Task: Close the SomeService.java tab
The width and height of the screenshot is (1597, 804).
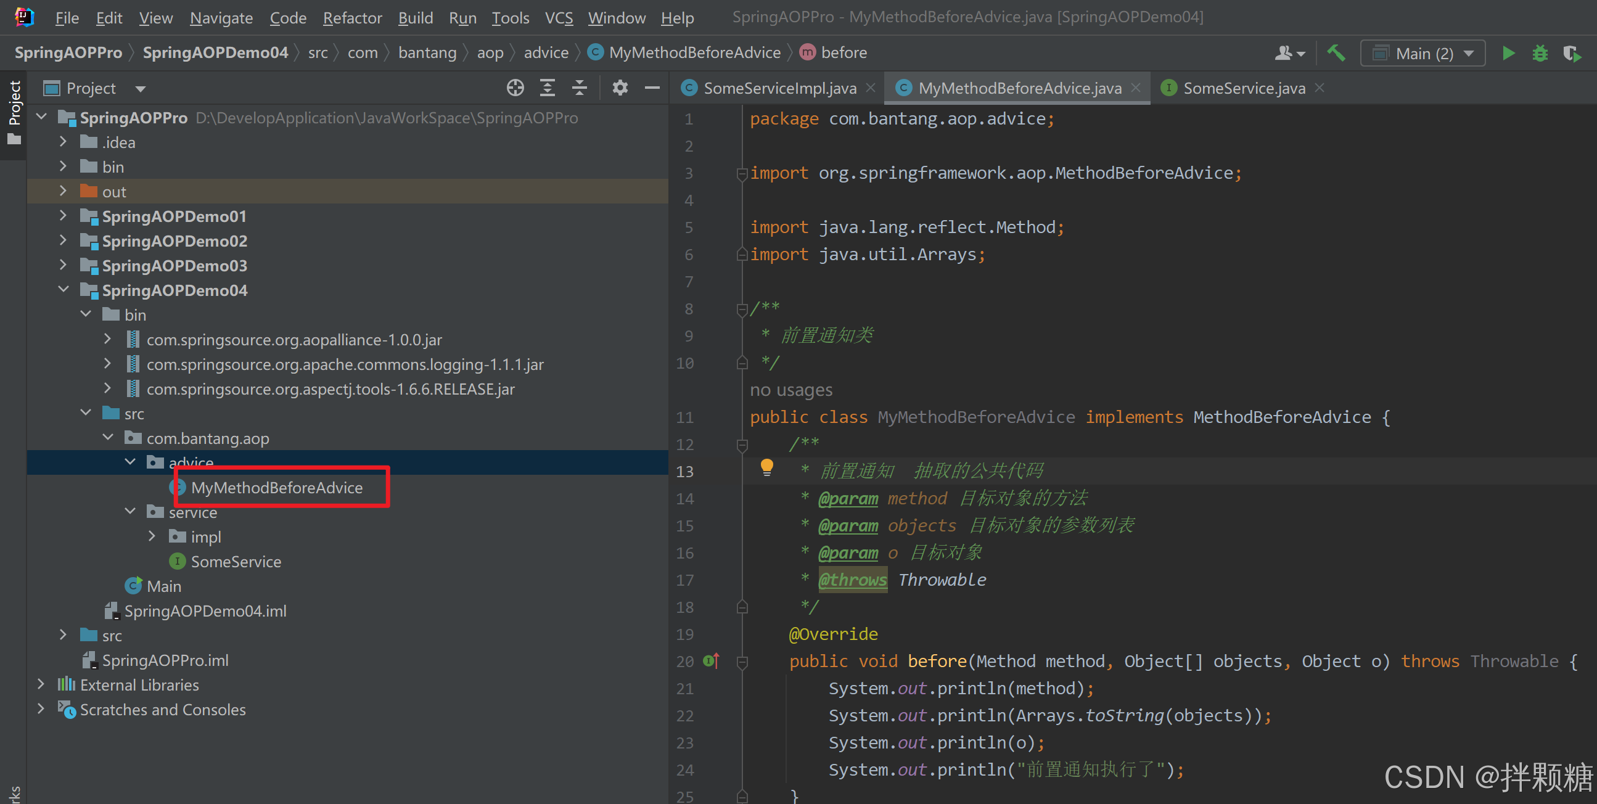Action: click(x=1320, y=88)
